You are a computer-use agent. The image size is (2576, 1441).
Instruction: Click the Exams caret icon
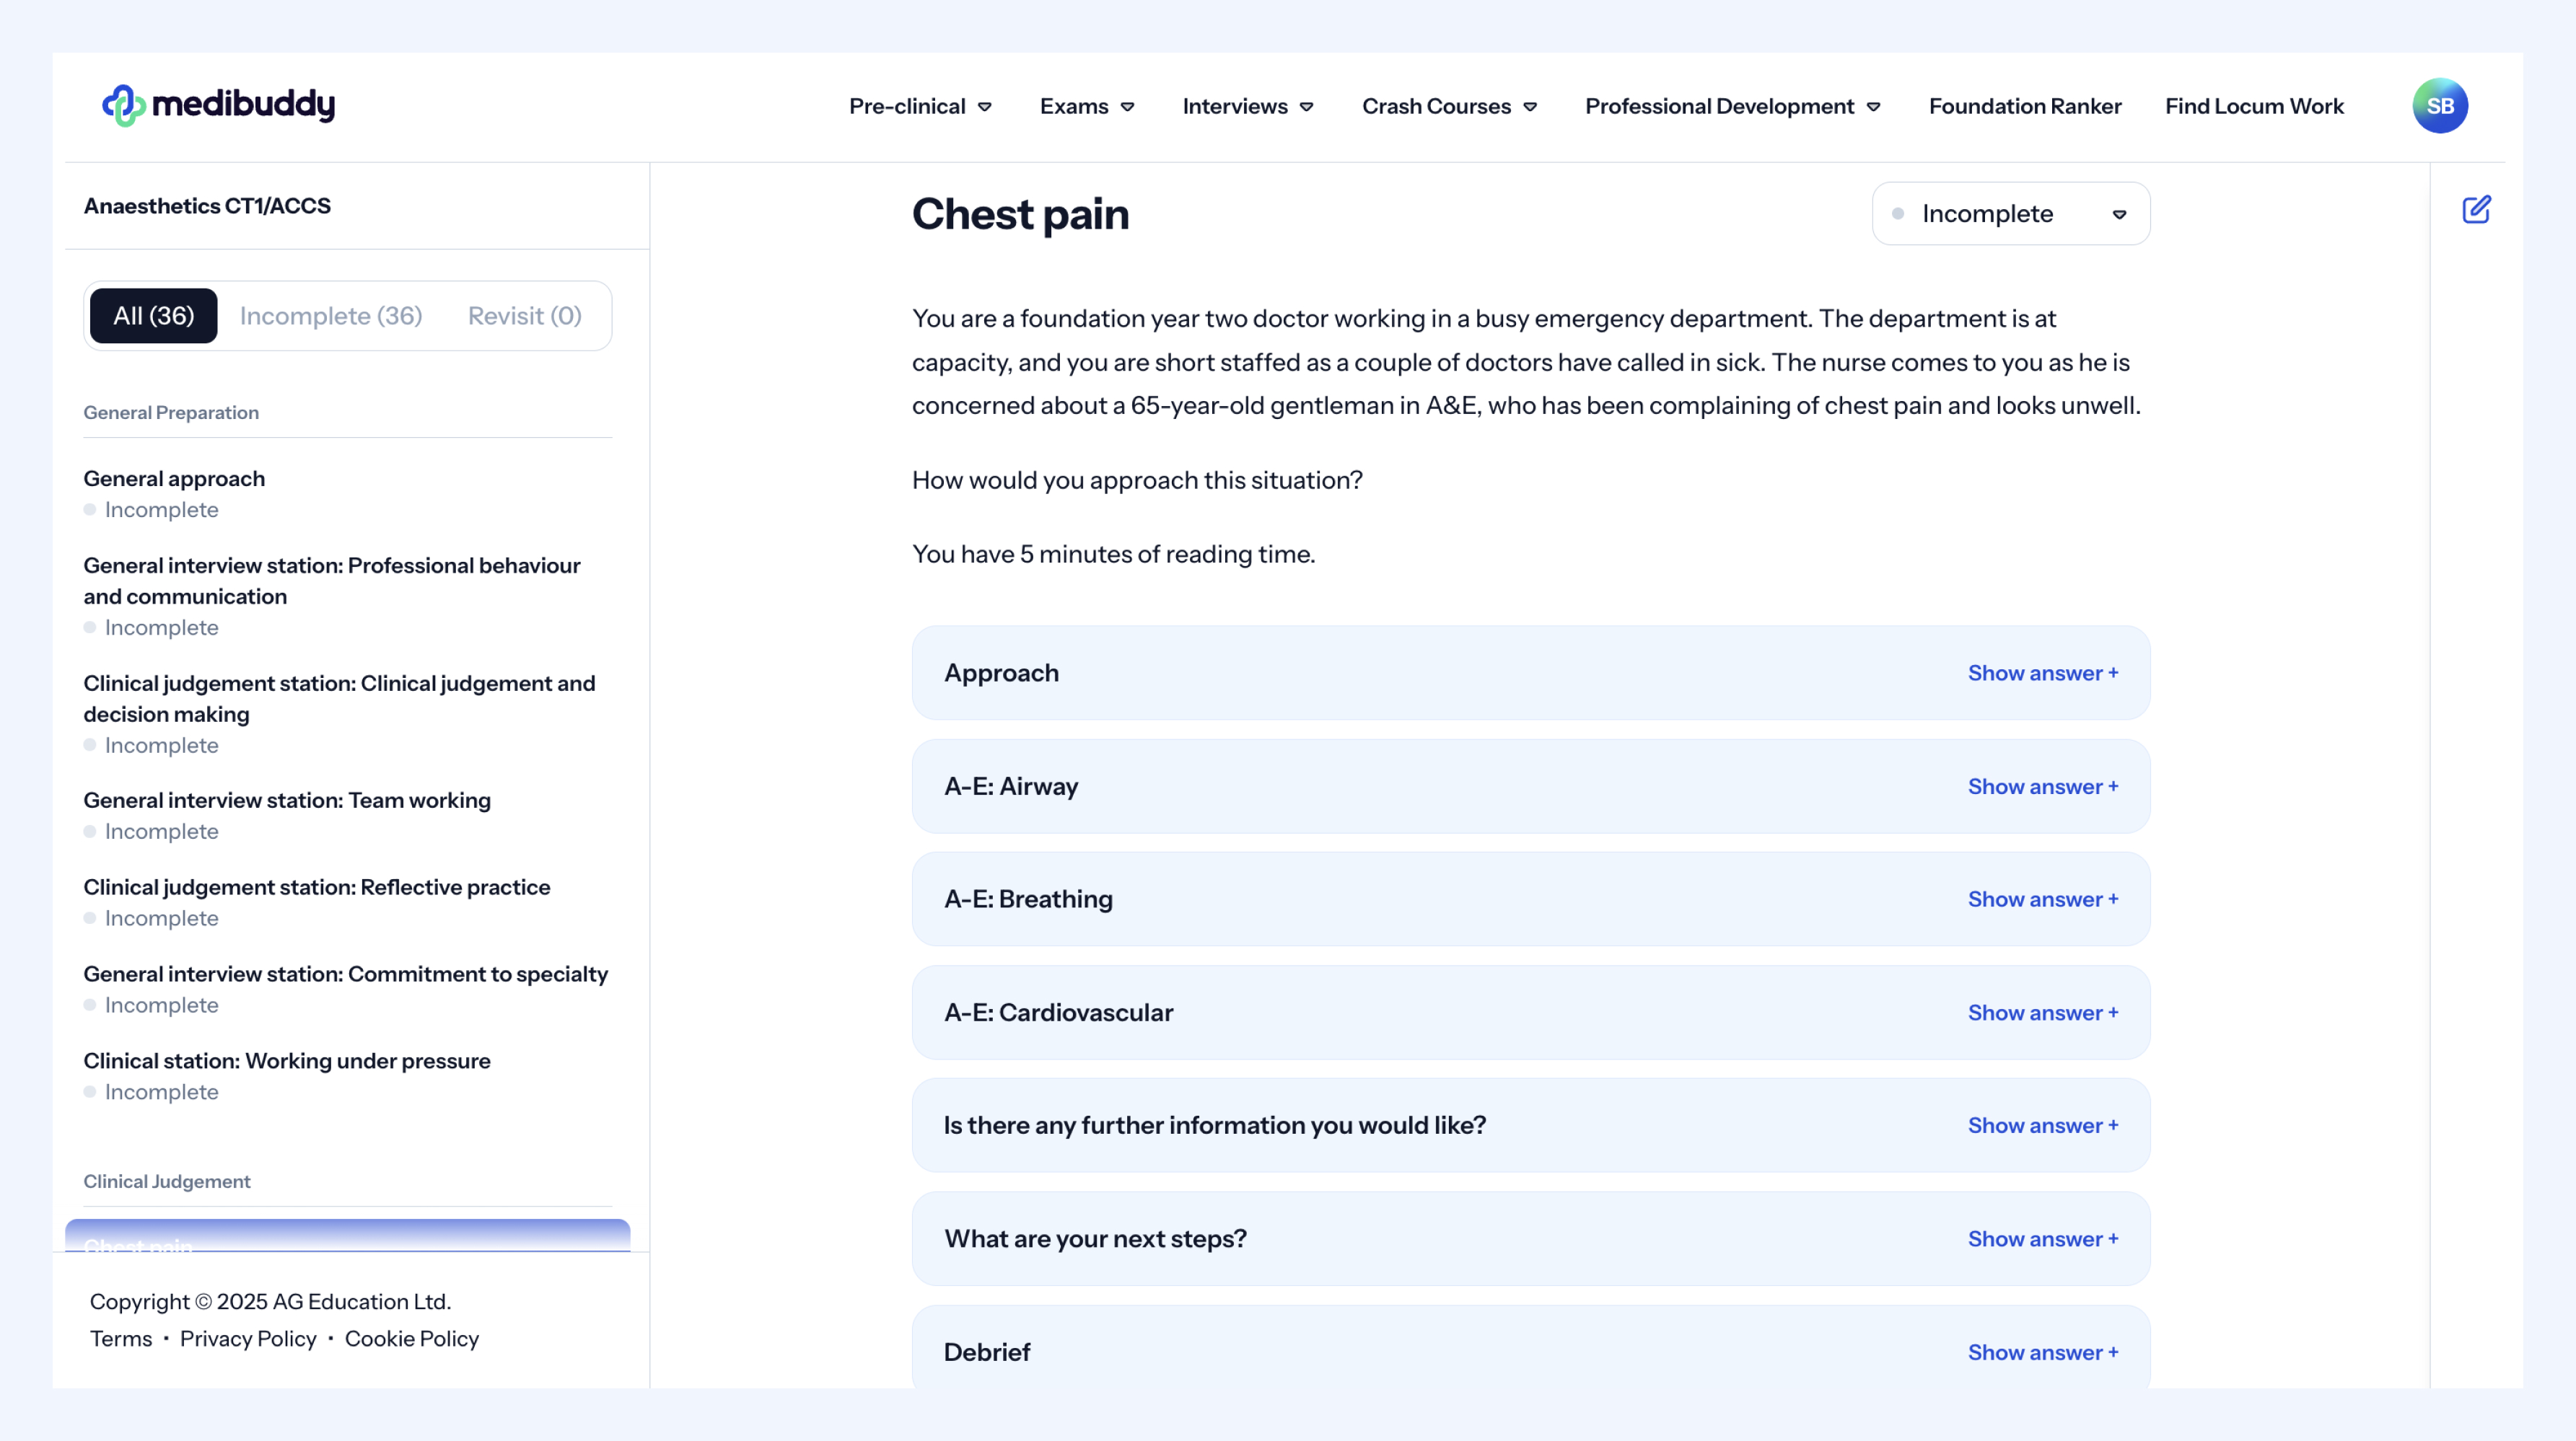click(x=1128, y=107)
